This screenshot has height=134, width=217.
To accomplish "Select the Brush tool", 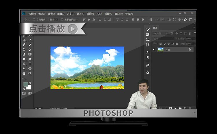I will click(30, 45).
